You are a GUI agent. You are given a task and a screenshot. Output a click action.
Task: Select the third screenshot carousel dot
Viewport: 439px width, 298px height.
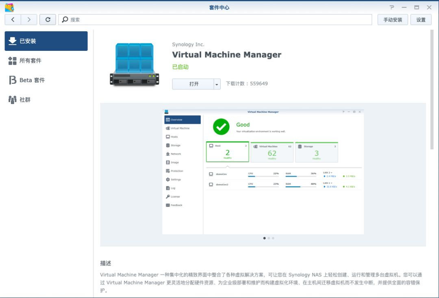[x=273, y=238]
